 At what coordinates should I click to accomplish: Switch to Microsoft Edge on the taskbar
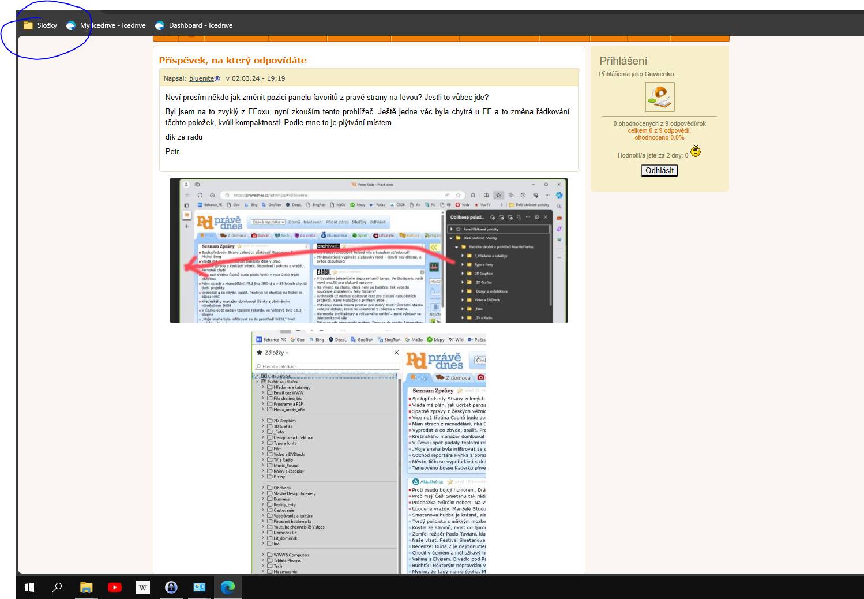click(228, 587)
